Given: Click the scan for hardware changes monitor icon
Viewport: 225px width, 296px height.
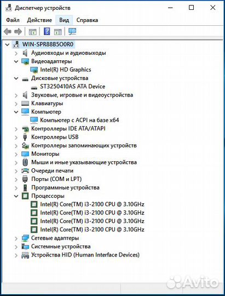Looking at the screenshot, I should (72, 31).
